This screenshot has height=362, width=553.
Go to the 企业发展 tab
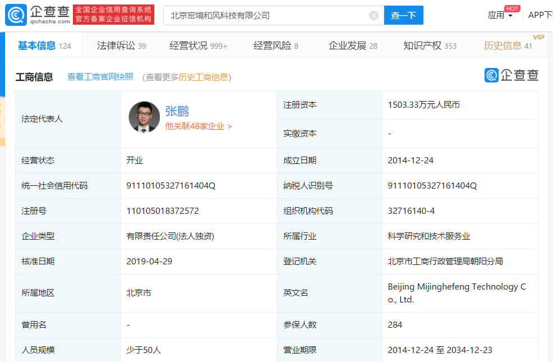coord(353,45)
